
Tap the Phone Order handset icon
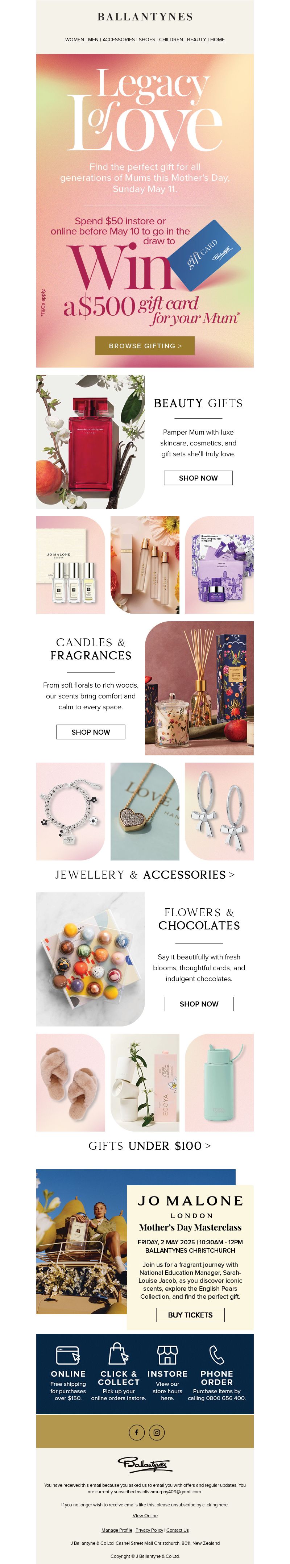pos(216,1355)
